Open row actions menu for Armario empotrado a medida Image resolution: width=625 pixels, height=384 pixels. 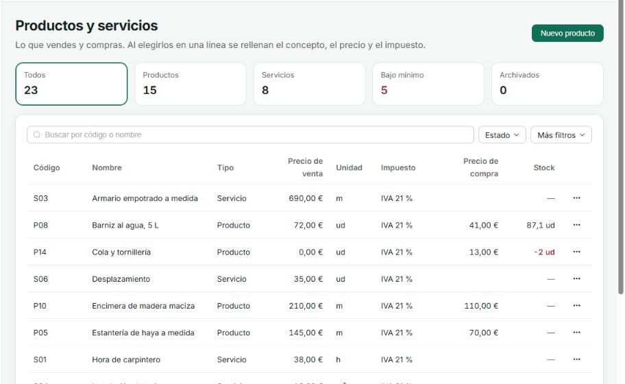point(576,198)
